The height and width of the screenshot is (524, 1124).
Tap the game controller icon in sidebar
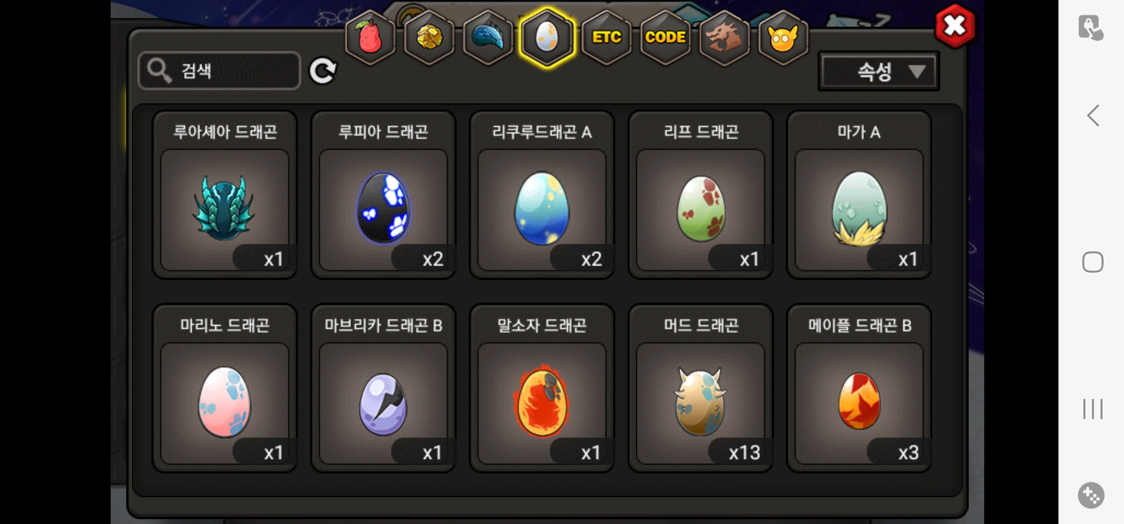click(1091, 495)
